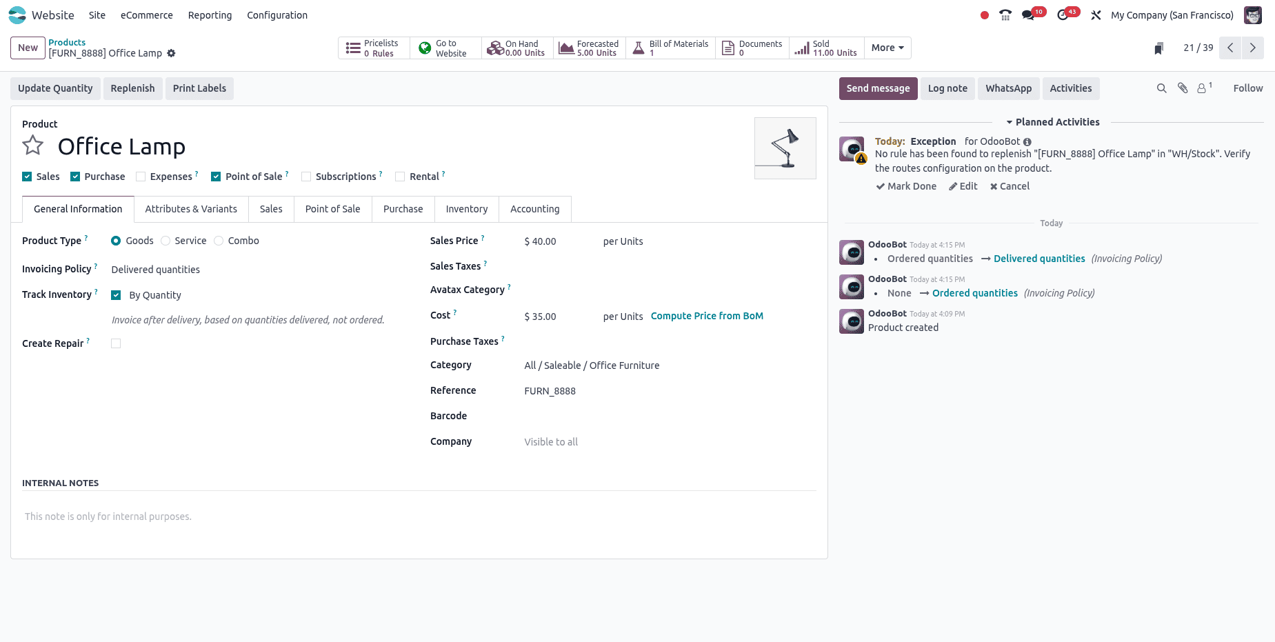Open the company switcher My Company (San Francisco)
The image size is (1275, 642).
(x=1172, y=15)
